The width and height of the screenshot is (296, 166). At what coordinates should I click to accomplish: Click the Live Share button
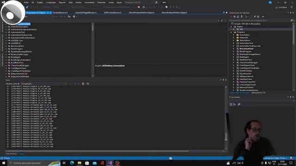tap(281, 7)
